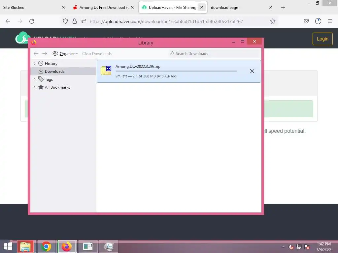Expand the All Bookmarks tree node
This screenshot has height=253, width=338.
34,87
